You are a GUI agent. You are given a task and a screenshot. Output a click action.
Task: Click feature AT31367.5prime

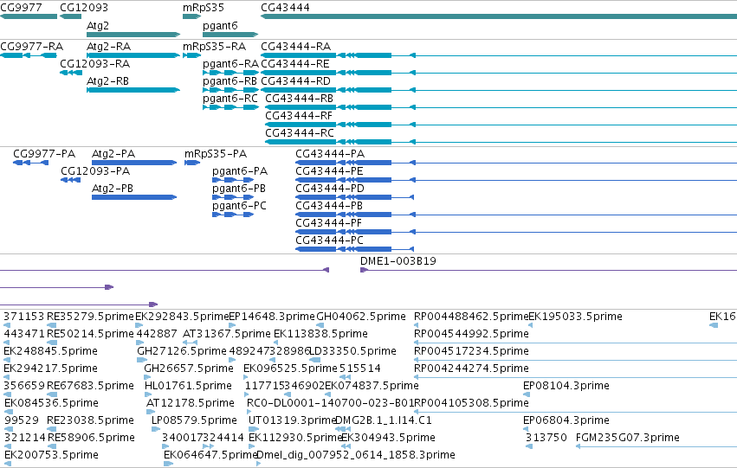pos(227,334)
